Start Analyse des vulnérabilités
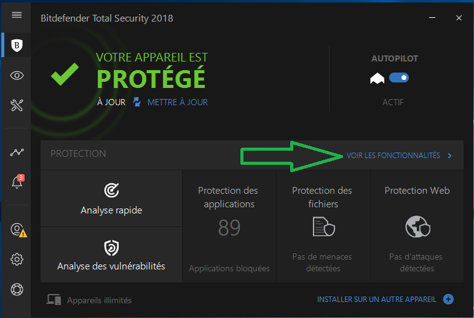474x318 pixels. (111, 255)
